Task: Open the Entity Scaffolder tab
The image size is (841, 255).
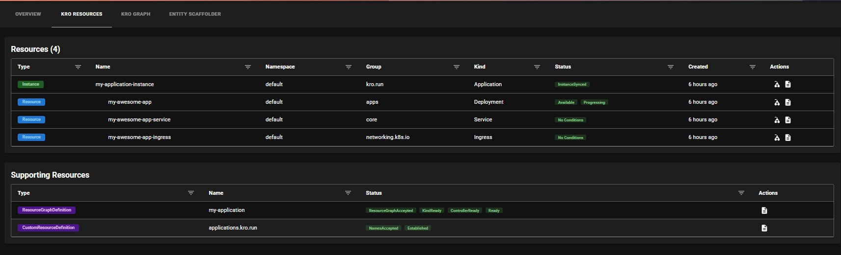Action: [195, 14]
